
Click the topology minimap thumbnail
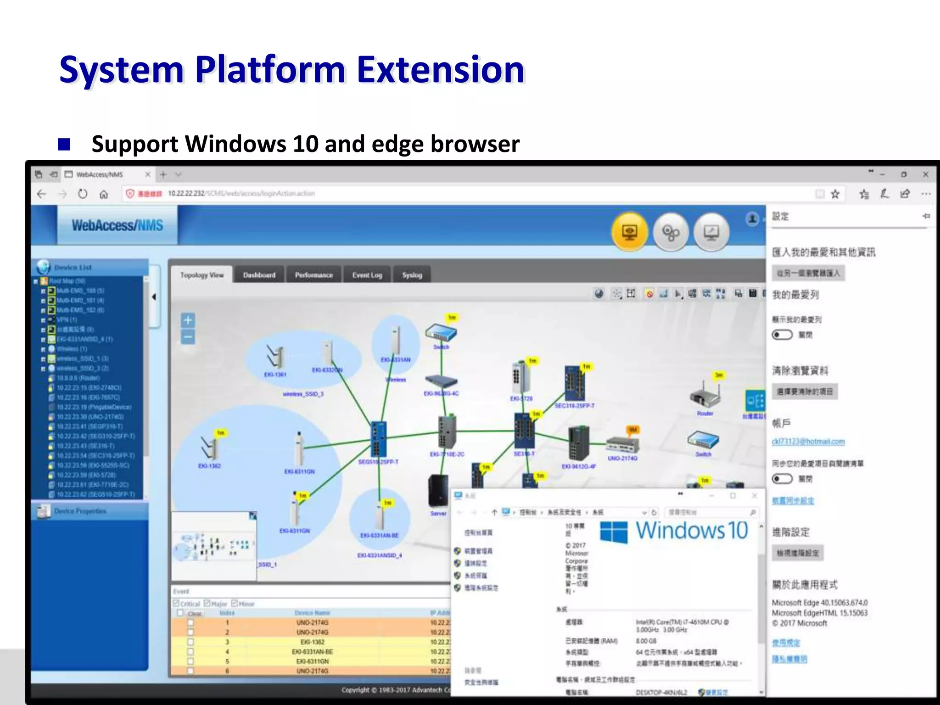click(x=212, y=545)
